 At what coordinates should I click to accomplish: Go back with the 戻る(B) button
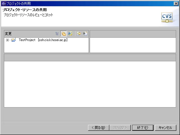coord(98,128)
